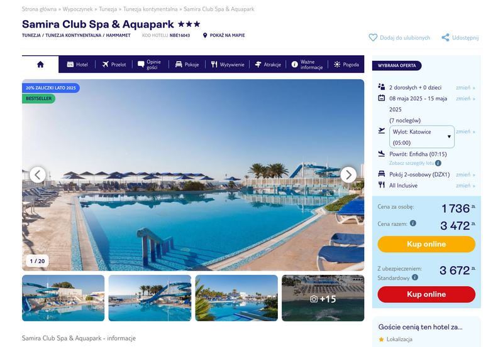Change the All Inclusive board option

tap(465, 186)
